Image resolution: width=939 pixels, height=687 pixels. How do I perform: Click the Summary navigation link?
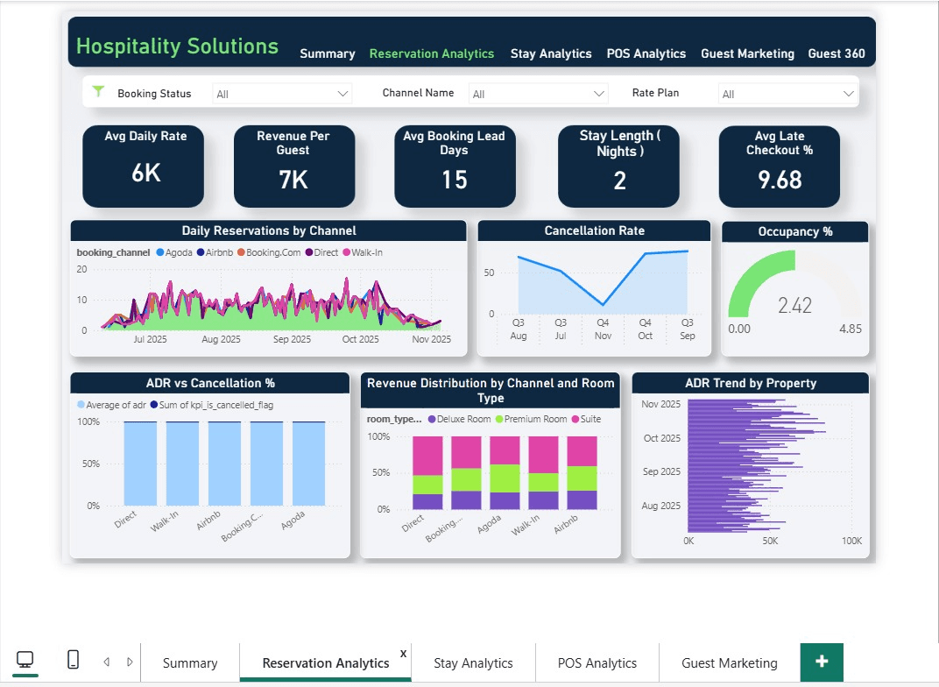(327, 53)
